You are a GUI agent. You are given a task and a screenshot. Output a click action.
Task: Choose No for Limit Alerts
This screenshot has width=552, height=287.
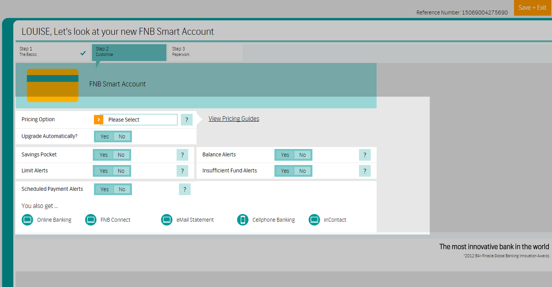tap(121, 171)
